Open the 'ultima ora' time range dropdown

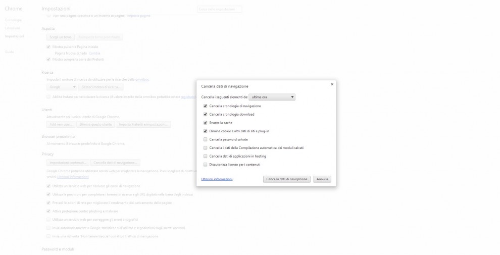pos(272,97)
